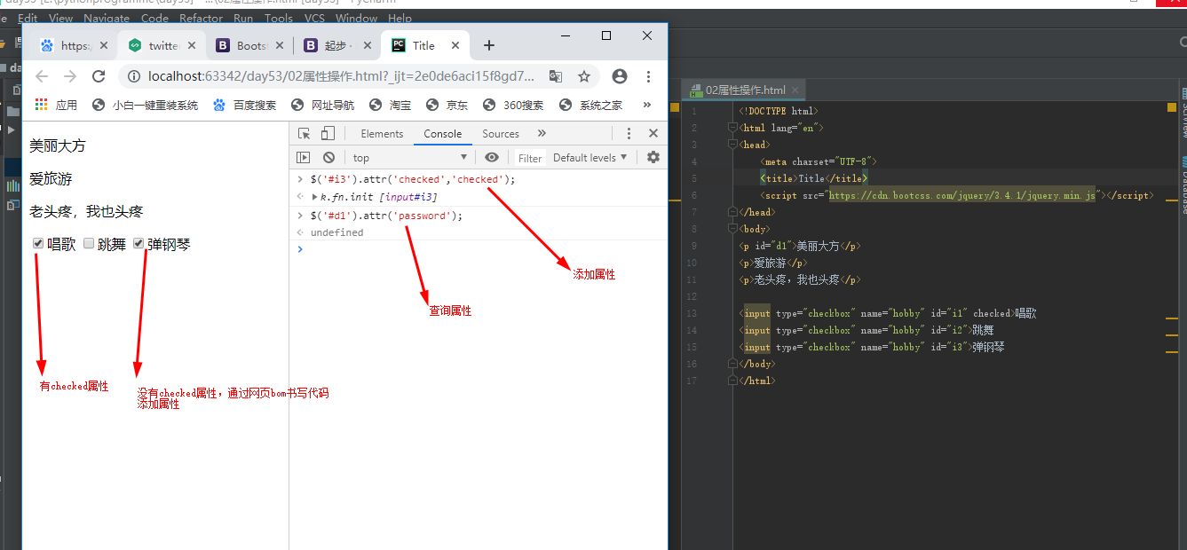Click the undefined console output line
The width and height of the screenshot is (1187, 550).
(336, 232)
